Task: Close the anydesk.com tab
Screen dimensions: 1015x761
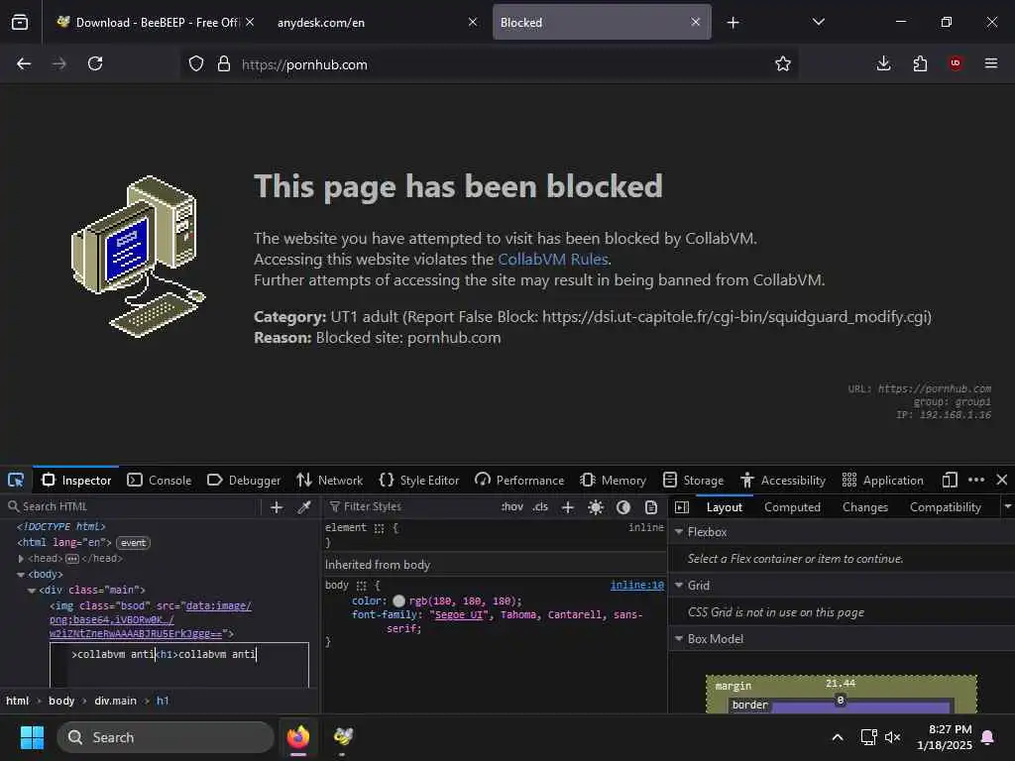Action: click(x=473, y=22)
